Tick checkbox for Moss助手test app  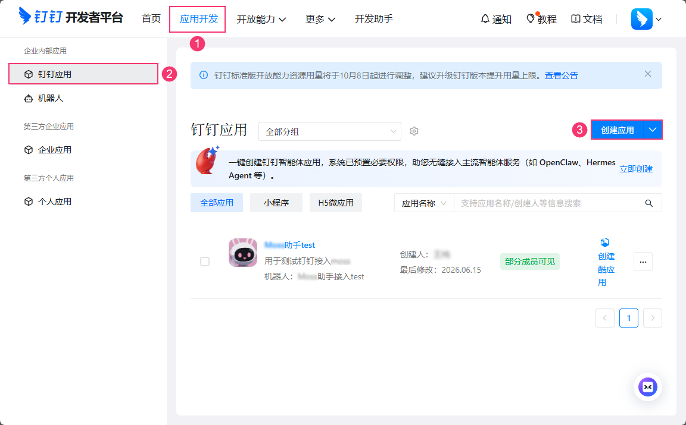(x=205, y=262)
